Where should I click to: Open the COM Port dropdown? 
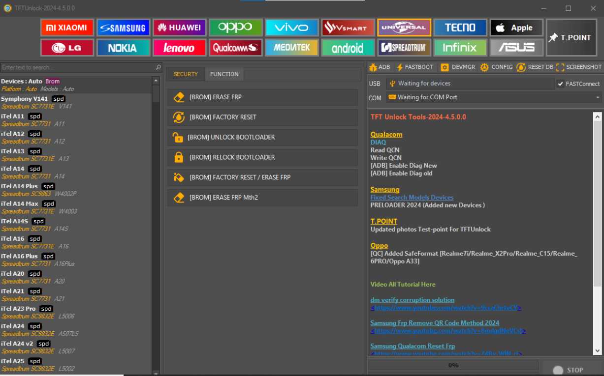[x=597, y=97]
